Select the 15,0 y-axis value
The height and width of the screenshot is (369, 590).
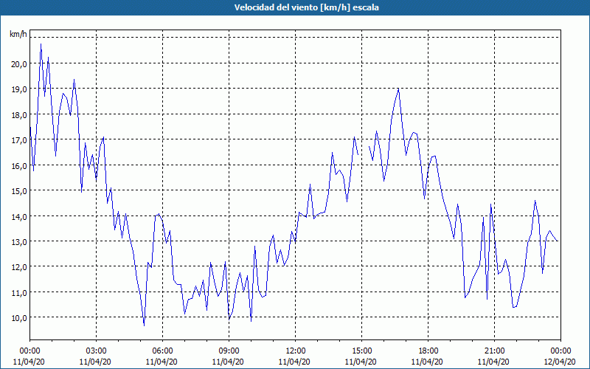(19, 191)
